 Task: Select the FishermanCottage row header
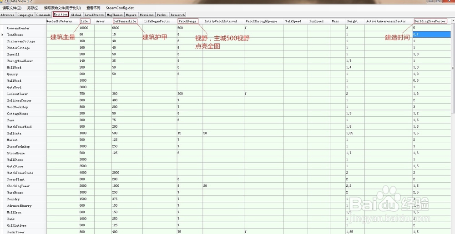tap(23, 41)
